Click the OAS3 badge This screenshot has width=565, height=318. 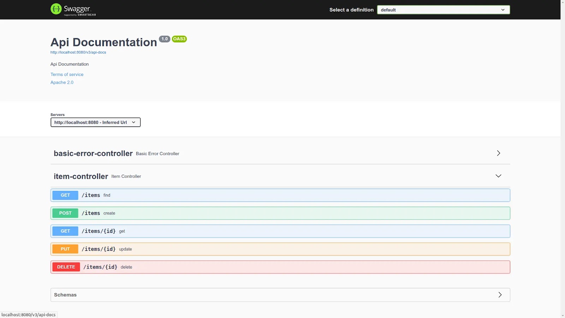click(x=179, y=39)
